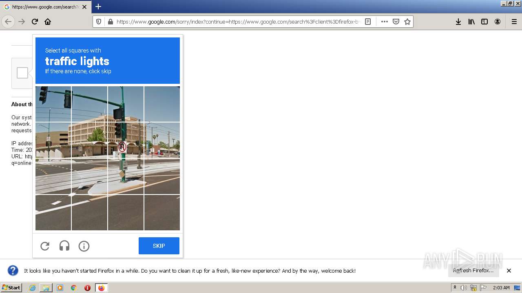Tick the I'm not a robot checkbox
Image resolution: width=522 pixels, height=293 pixels.
[x=22, y=73]
